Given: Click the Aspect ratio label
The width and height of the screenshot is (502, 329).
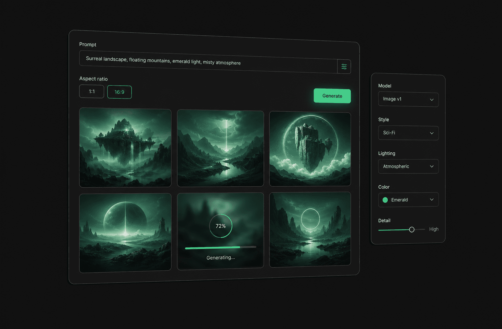Looking at the screenshot, I should click(x=93, y=79).
